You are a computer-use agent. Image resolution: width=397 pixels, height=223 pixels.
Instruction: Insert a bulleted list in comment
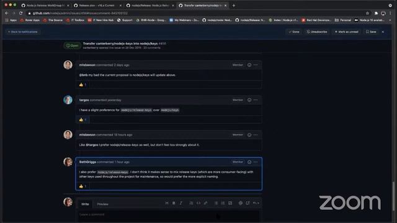tap(216, 203)
